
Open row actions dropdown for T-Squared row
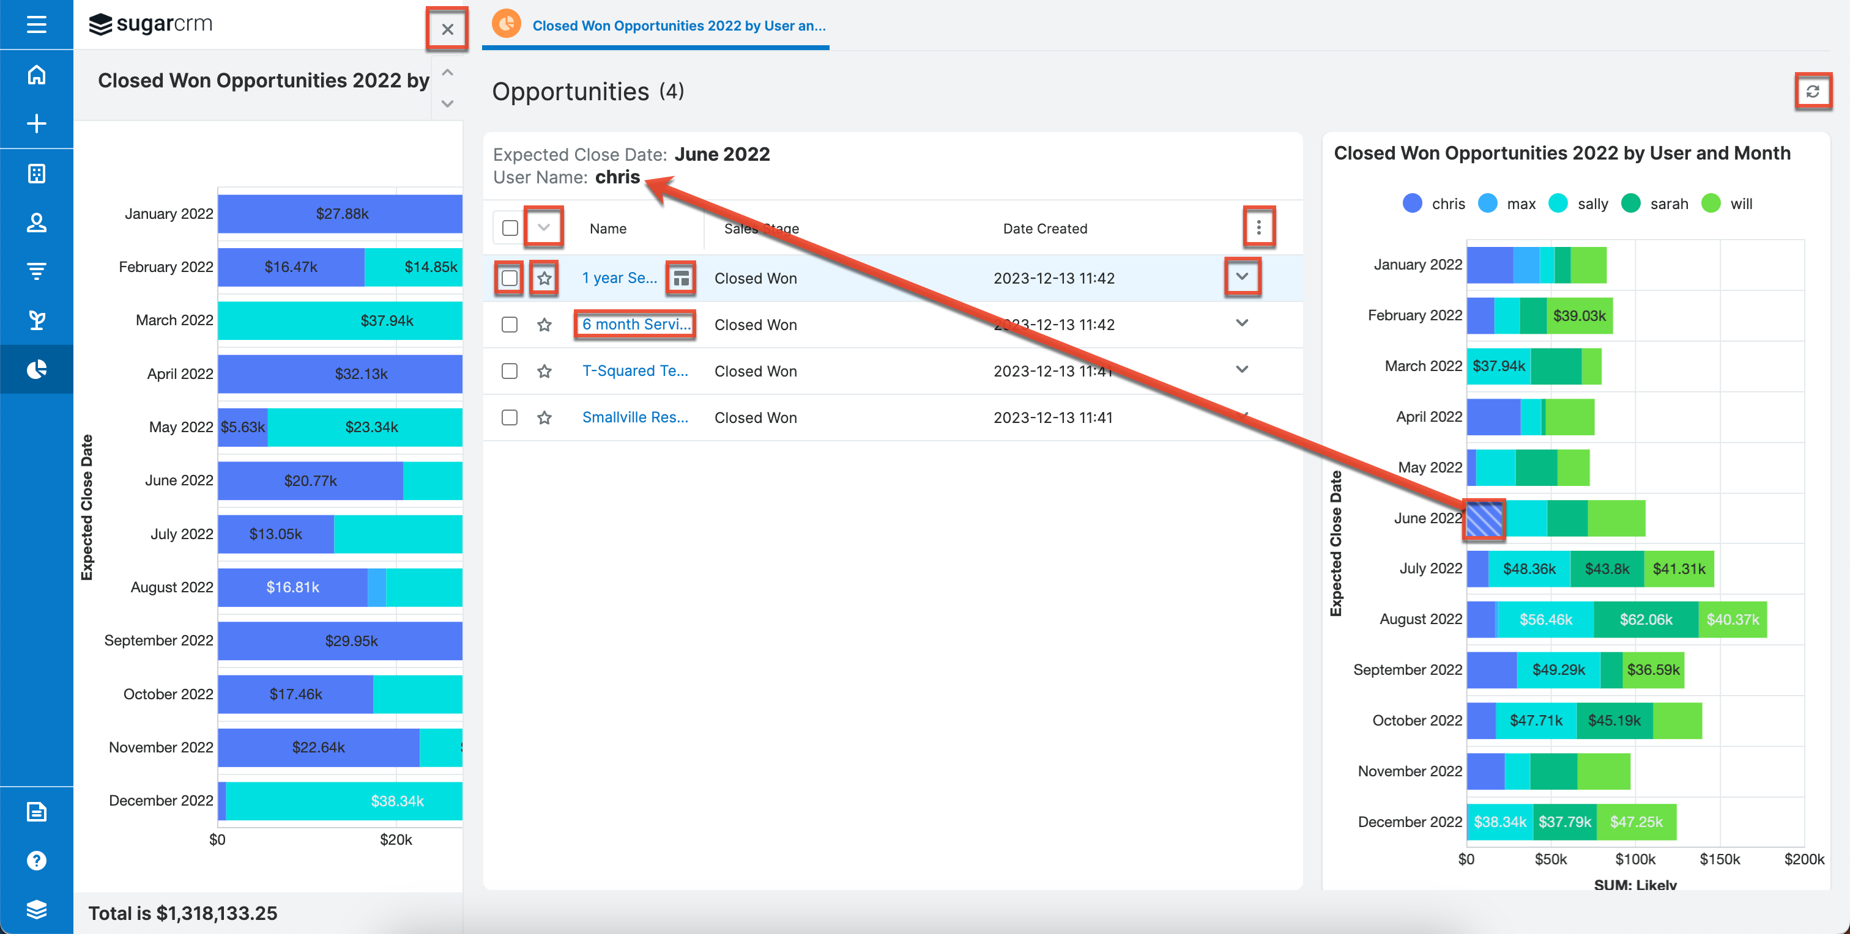(1242, 369)
